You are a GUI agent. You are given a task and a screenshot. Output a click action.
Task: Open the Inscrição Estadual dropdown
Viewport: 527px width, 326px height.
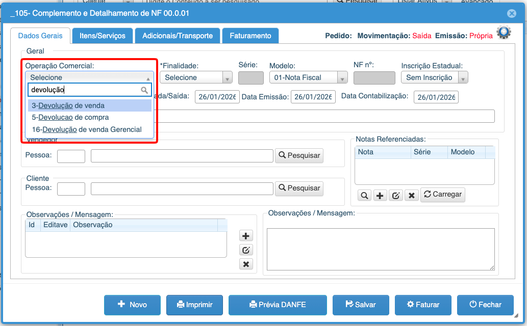pyautogui.click(x=434, y=77)
